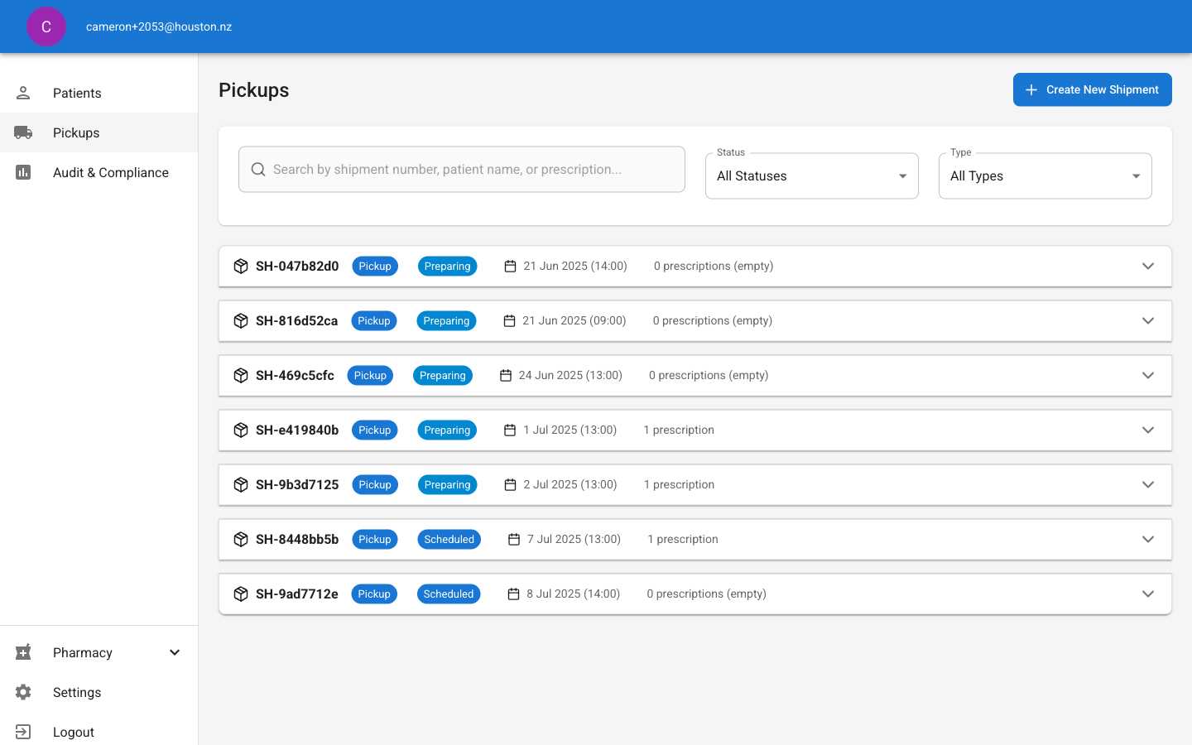Viewport: 1192px width, 745px height.
Task: Click the purple user avatar icon
Action: coord(46,26)
